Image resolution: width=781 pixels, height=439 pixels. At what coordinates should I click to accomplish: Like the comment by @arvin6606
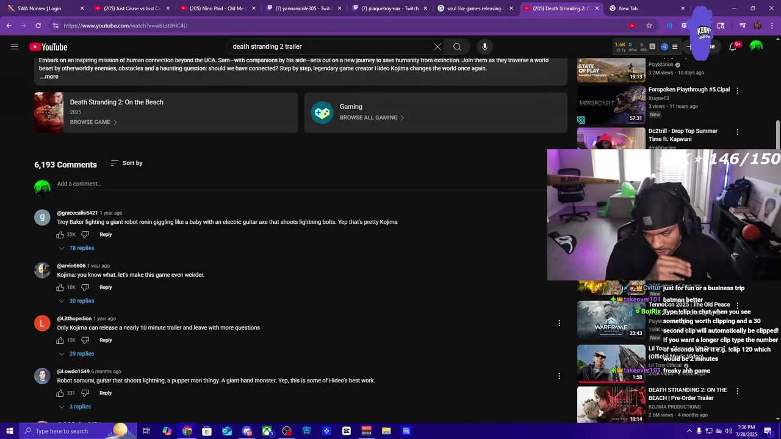(60, 287)
